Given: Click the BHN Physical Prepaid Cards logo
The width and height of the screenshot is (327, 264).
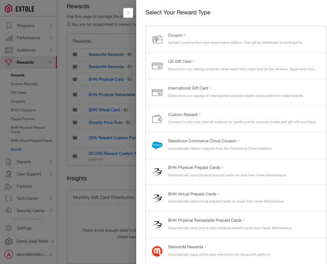Looking at the screenshot, I should [x=157, y=172].
